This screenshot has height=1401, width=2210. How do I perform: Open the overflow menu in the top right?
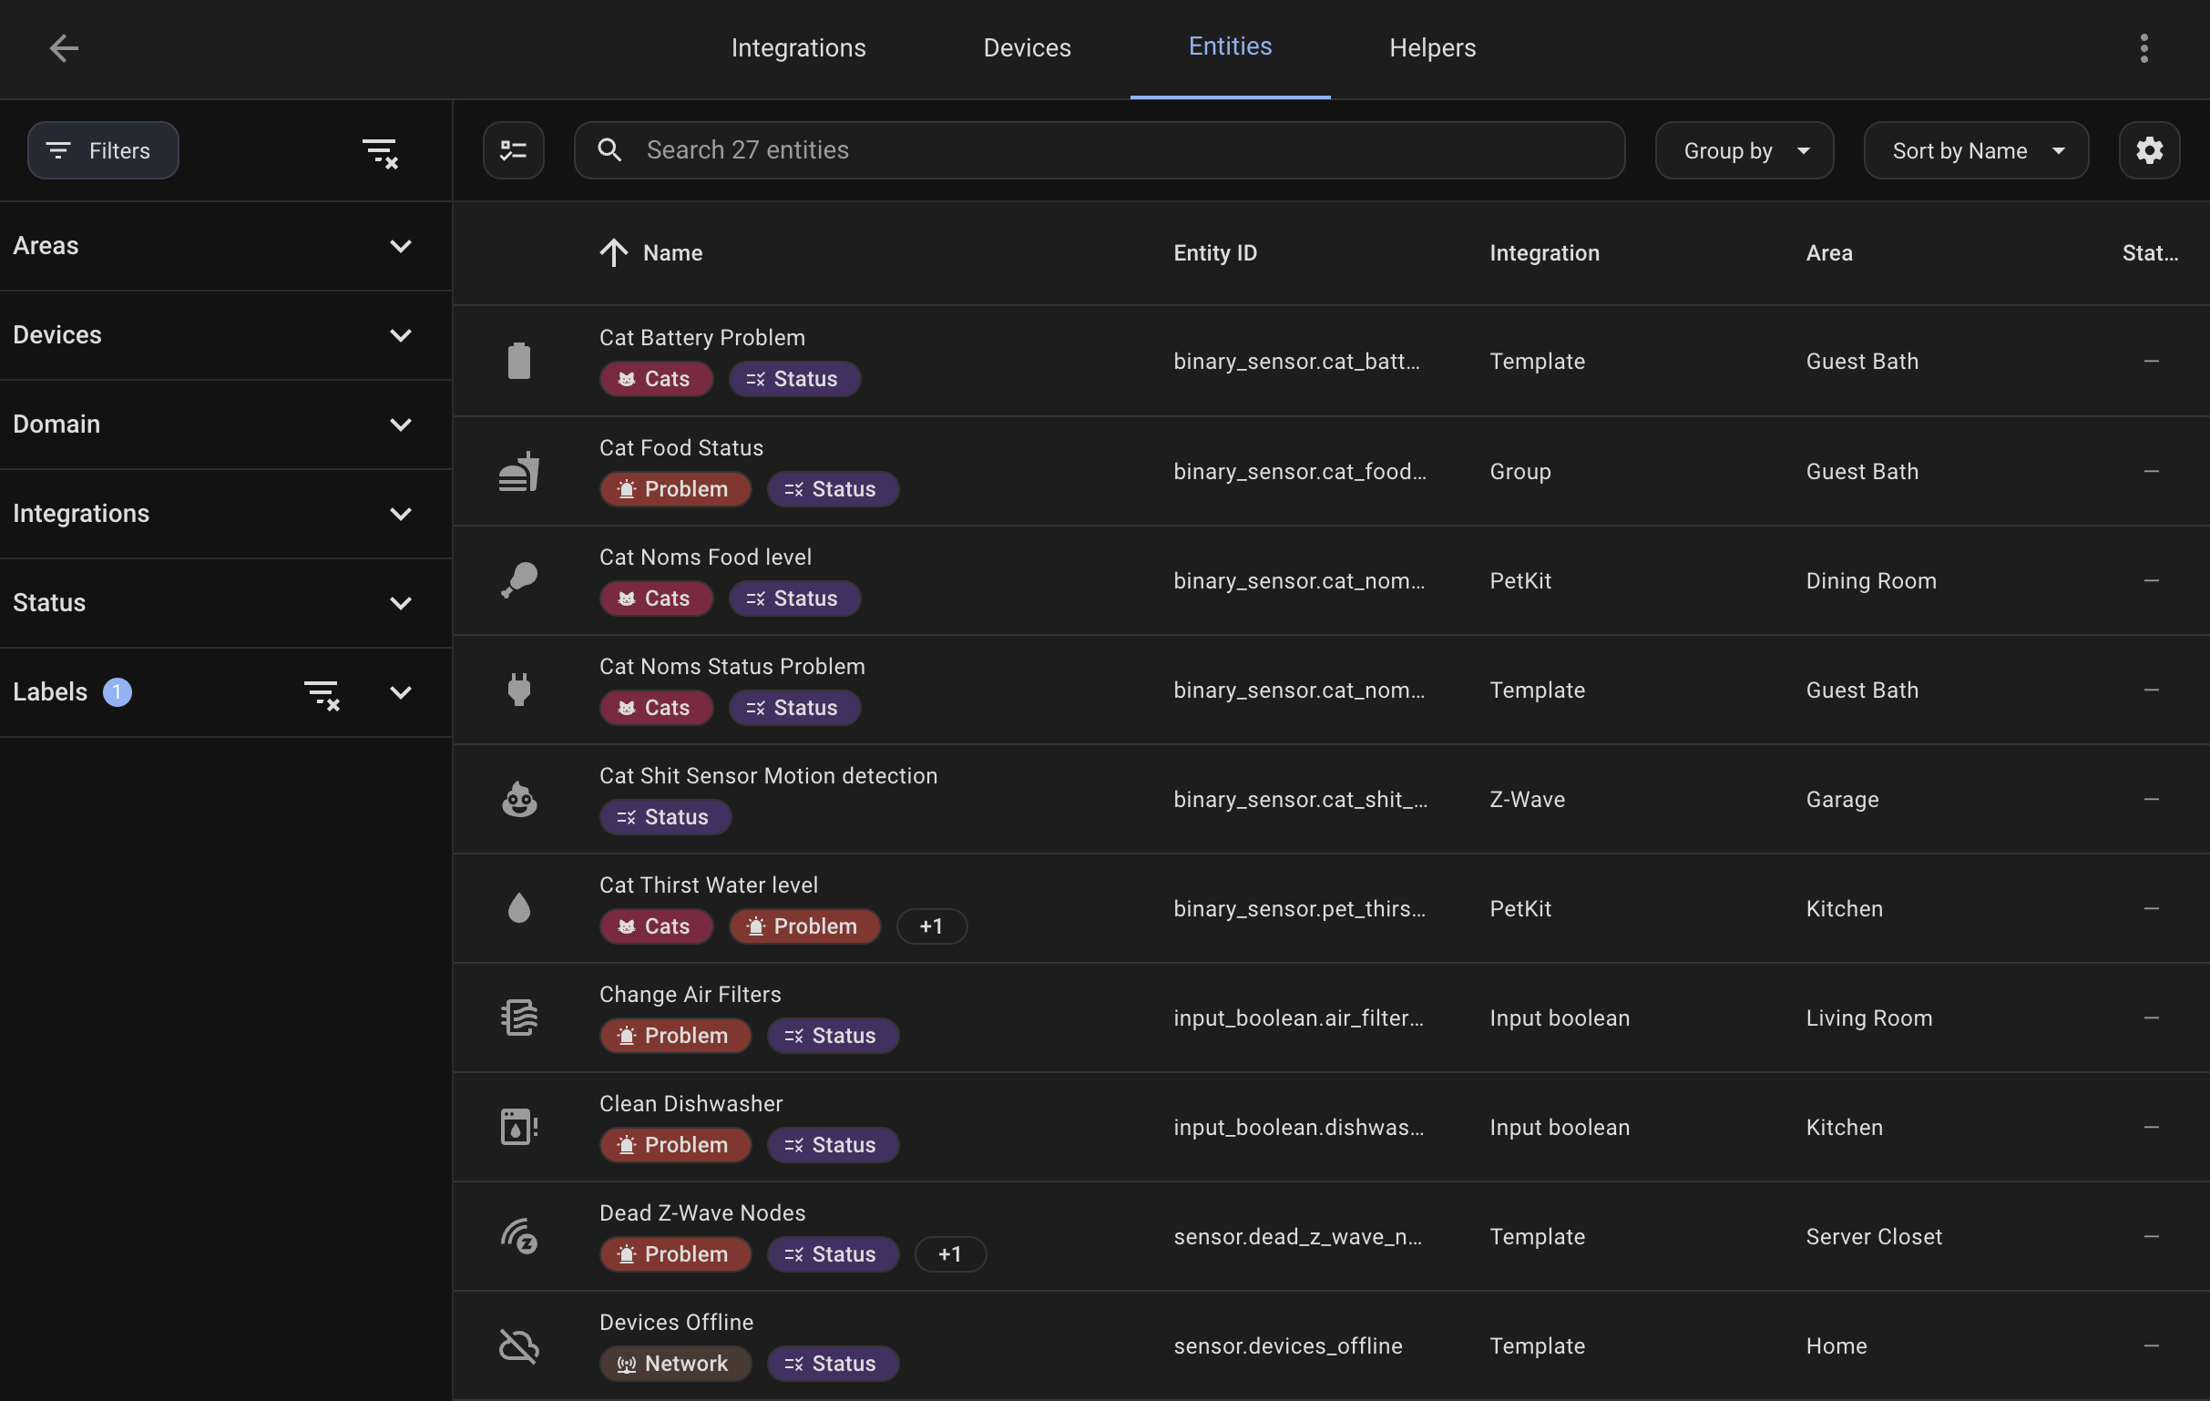click(2143, 47)
